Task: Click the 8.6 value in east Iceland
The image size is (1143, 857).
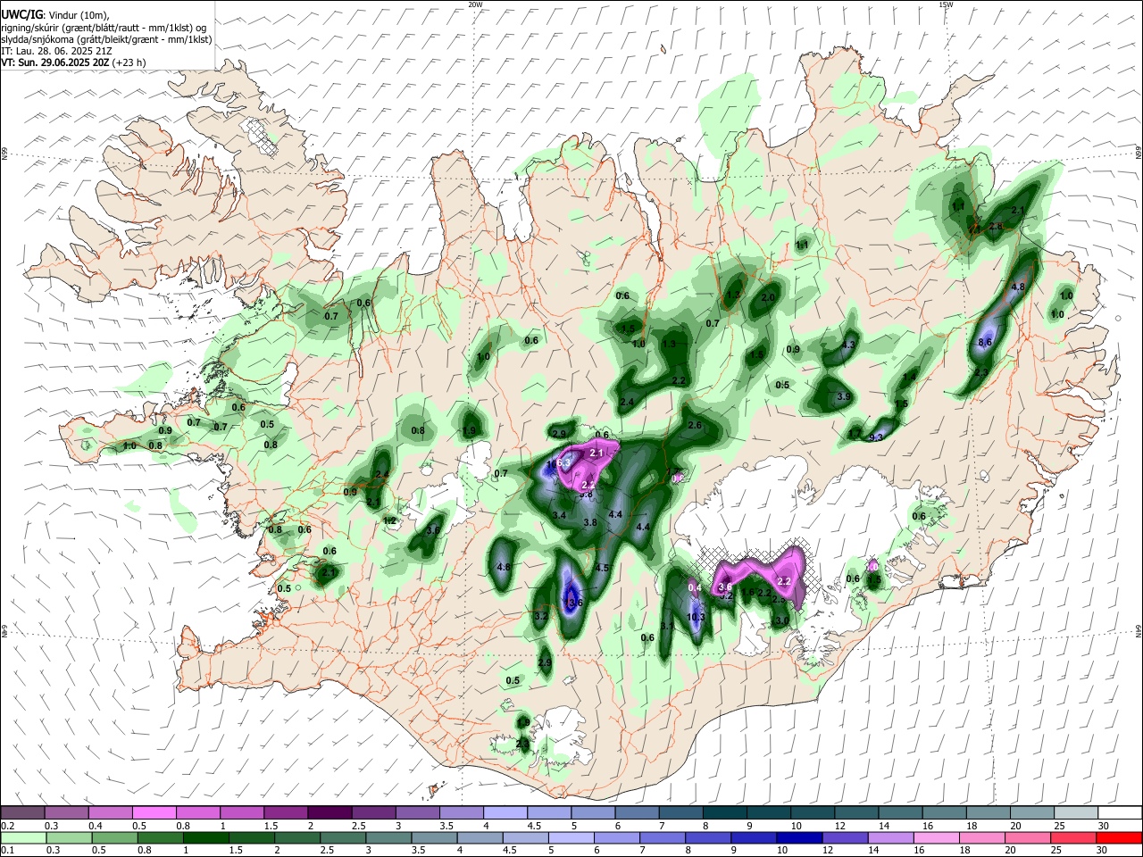Action: tap(986, 342)
